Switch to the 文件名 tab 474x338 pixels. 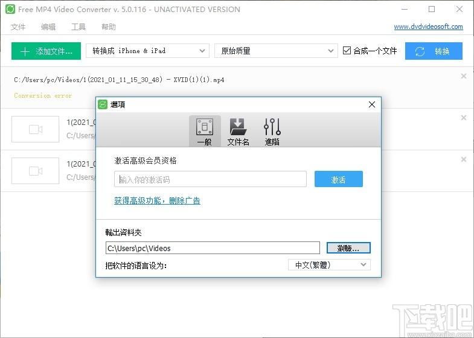point(238,132)
